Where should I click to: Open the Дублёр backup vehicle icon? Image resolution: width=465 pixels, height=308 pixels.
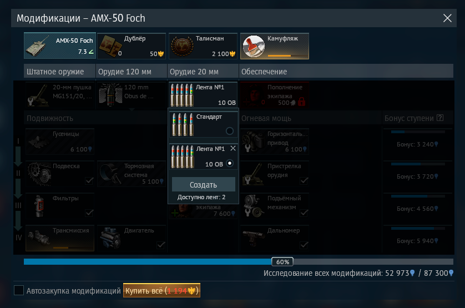click(110, 46)
